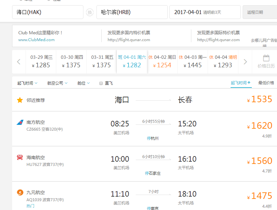Click the 海口(HAK) departure city field
The width and height of the screenshot is (277, 210).
click(x=48, y=12)
